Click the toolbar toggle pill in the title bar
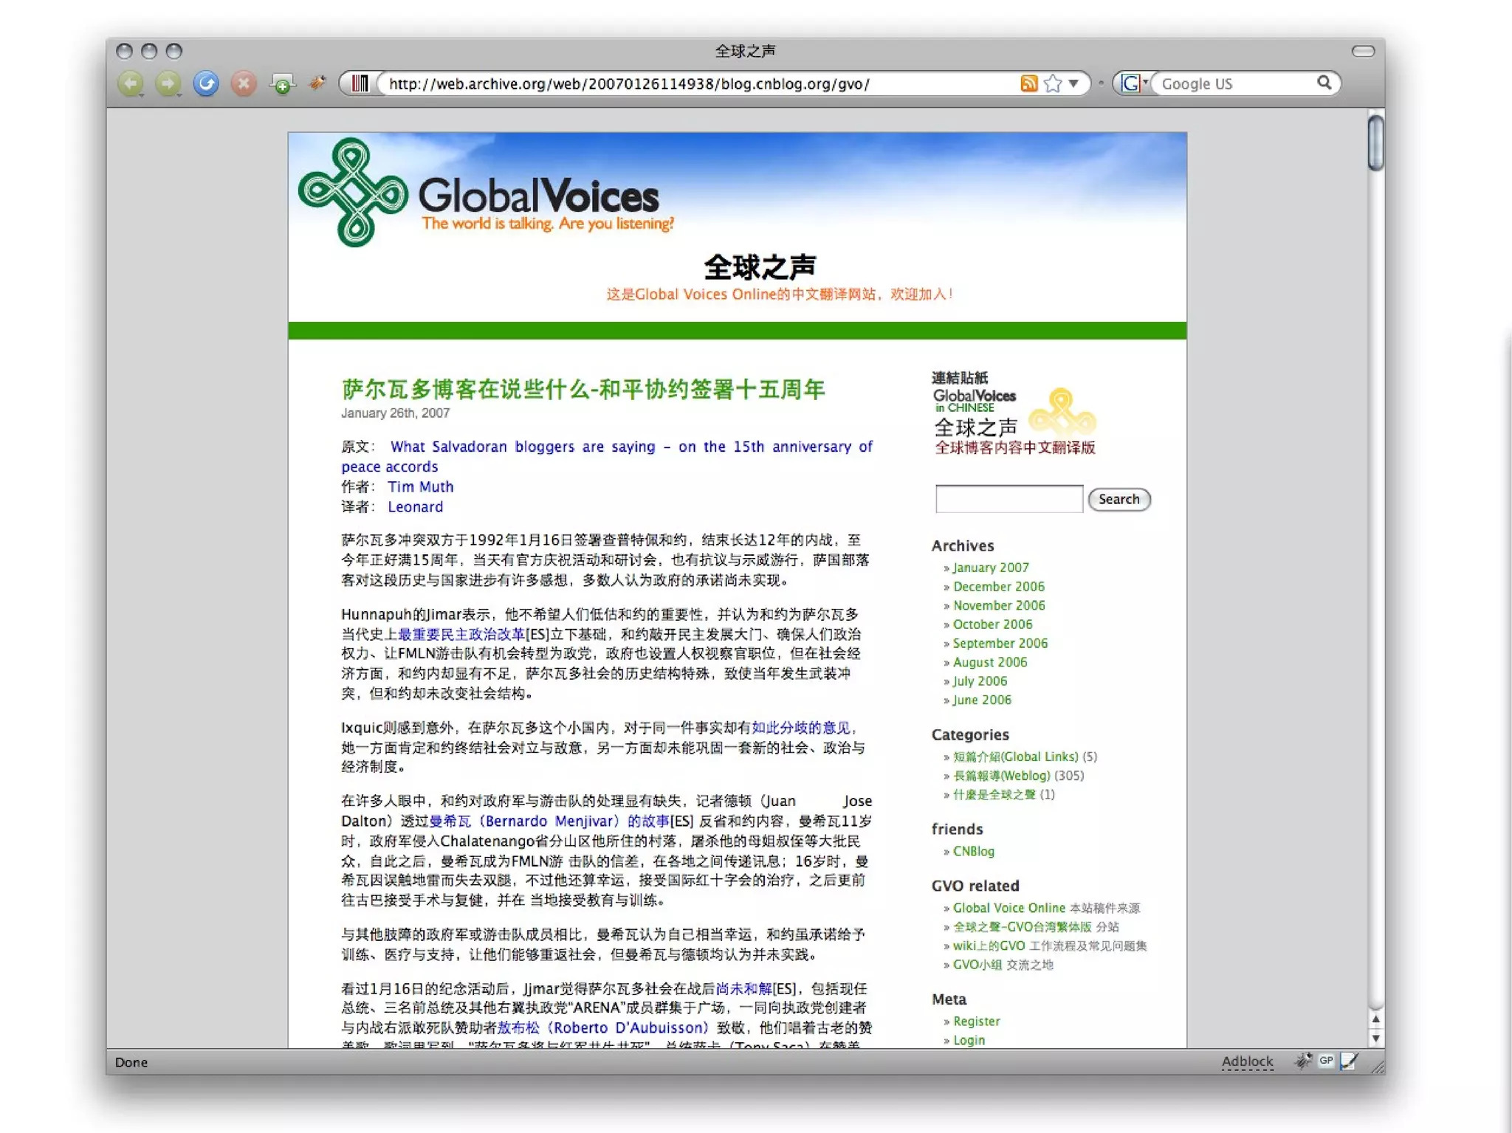Image resolution: width=1512 pixels, height=1133 pixels. click(1363, 51)
